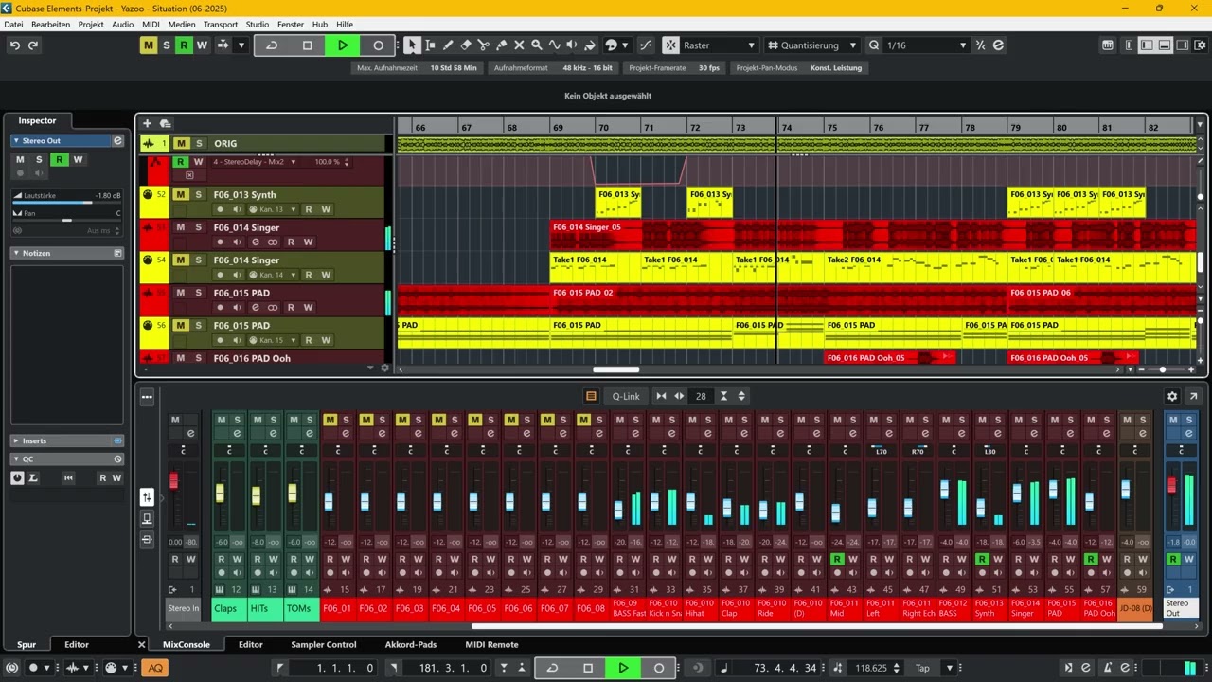Click the green Play button in top toolbar
1212x682 pixels.
coord(343,45)
